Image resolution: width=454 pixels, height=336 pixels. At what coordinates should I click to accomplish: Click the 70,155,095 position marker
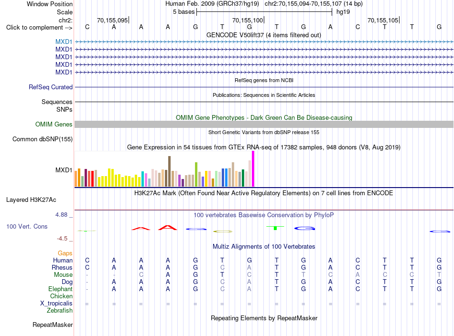(x=113, y=20)
